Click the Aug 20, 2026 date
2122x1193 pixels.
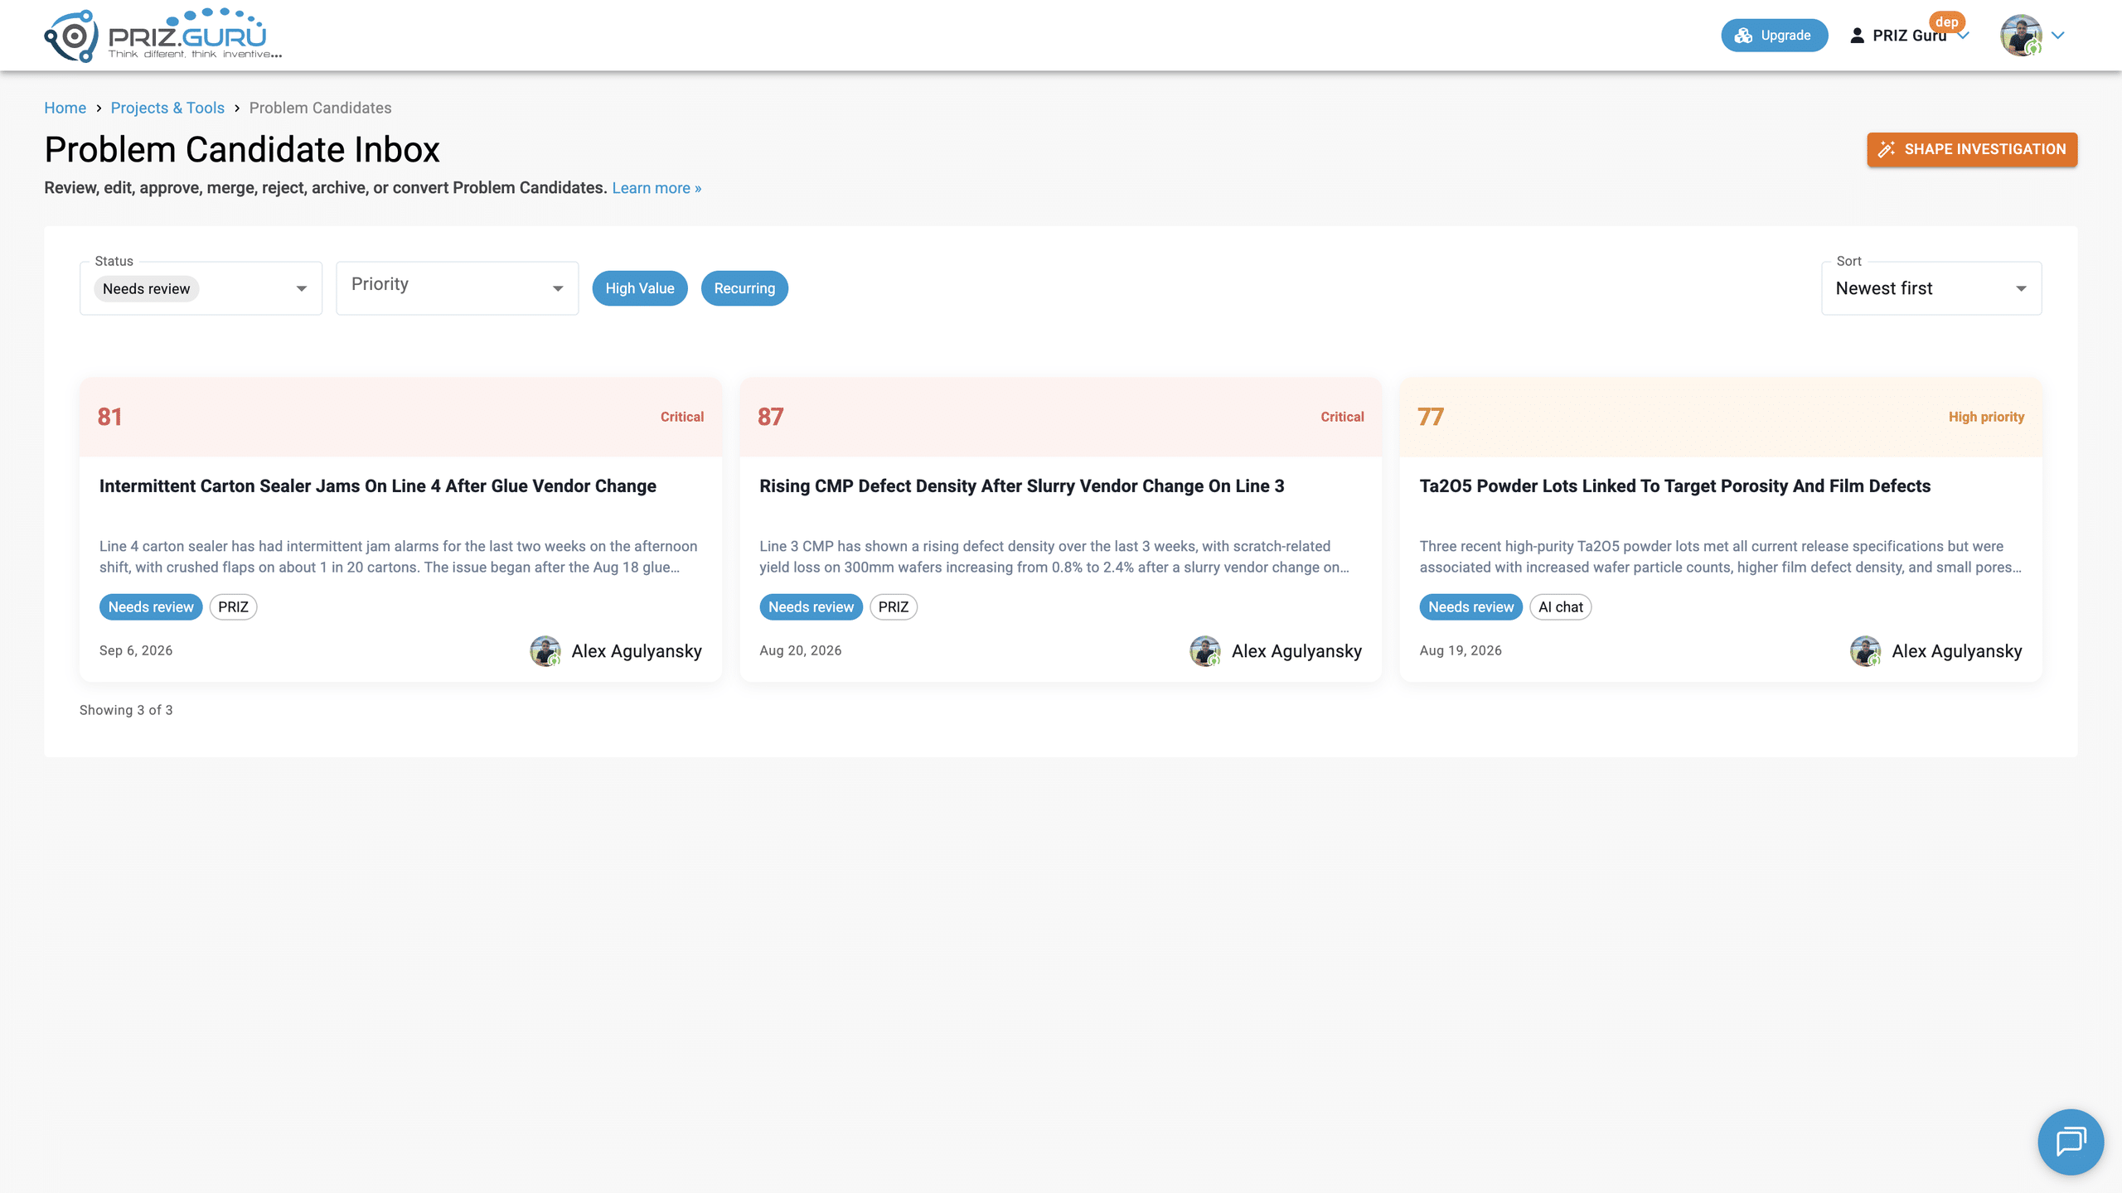pyautogui.click(x=800, y=650)
